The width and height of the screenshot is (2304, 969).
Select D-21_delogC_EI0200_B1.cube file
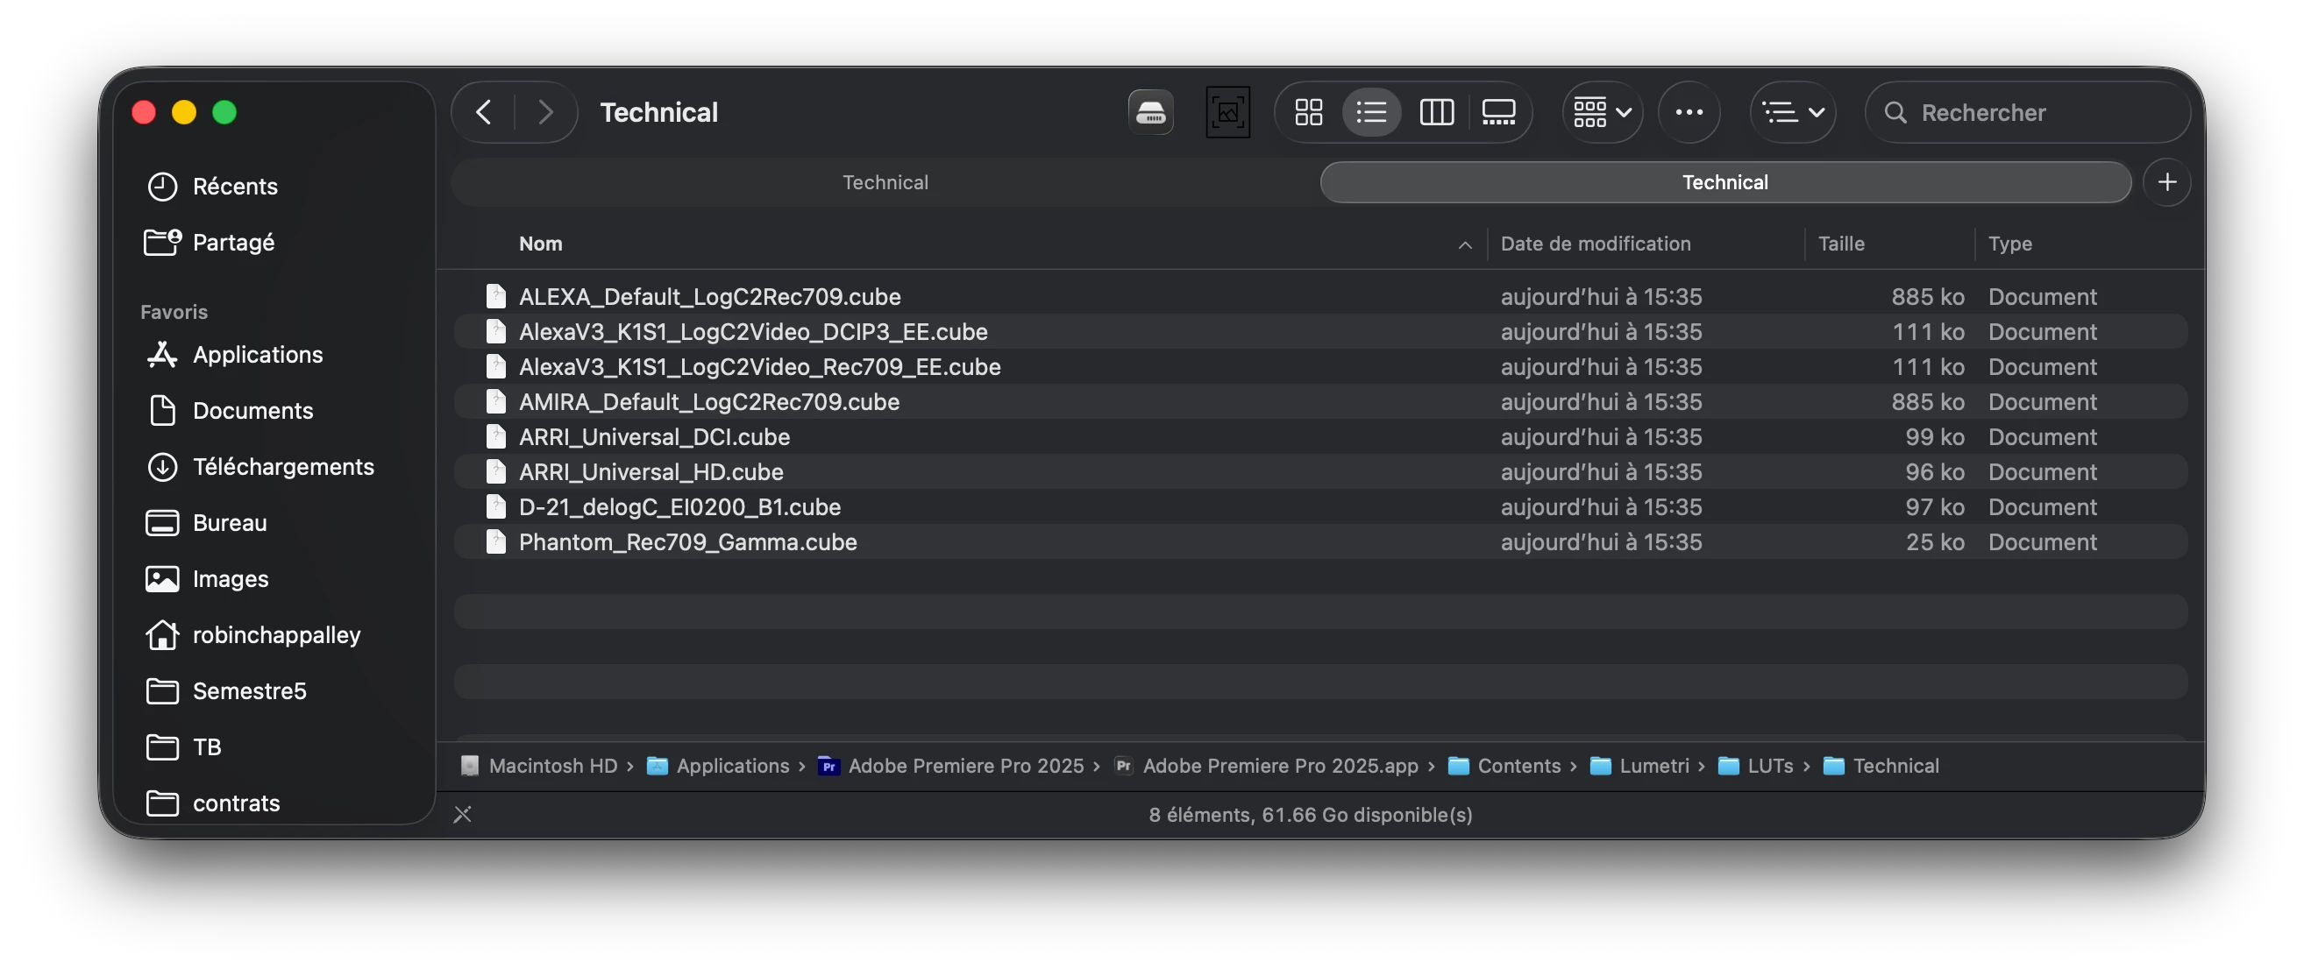point(1320,507)
